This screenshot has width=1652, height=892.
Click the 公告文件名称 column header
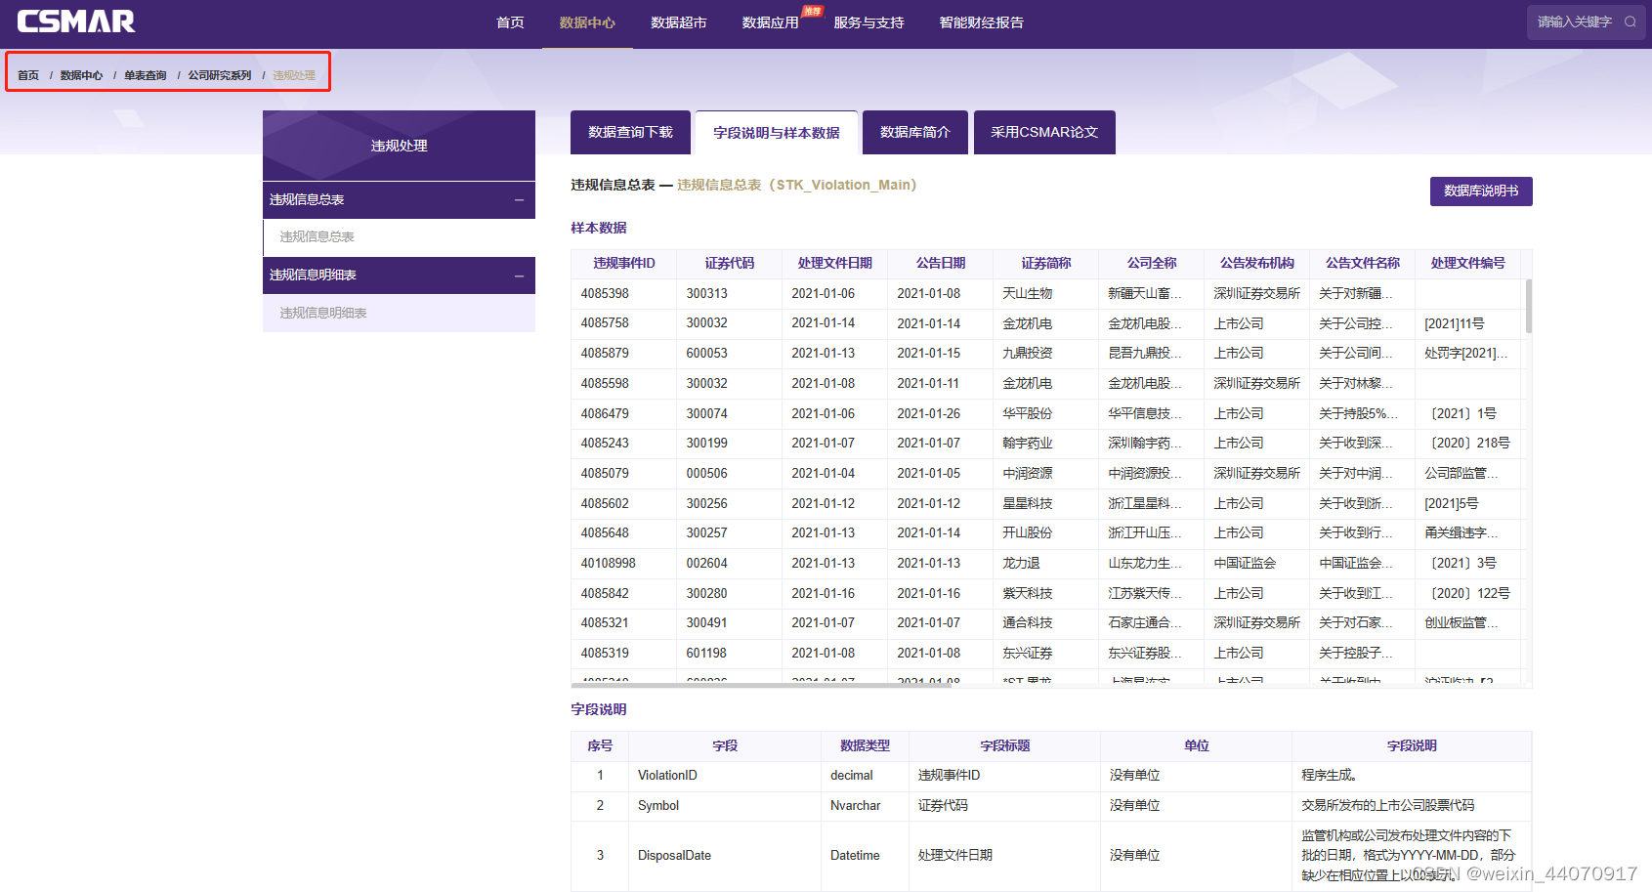click(x=1363, y=264)
